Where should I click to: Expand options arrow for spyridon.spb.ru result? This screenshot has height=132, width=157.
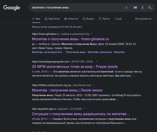click(x=84, y=109)
